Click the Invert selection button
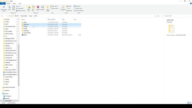This screenshot has height=108, width=192. (79, 11)
